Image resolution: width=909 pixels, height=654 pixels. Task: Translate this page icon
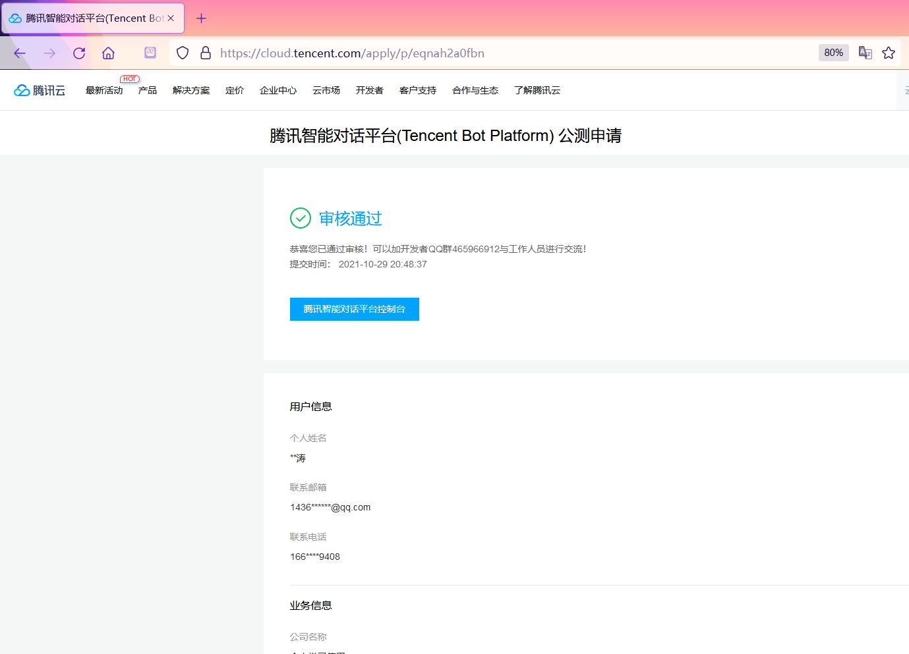click(865, 53)
